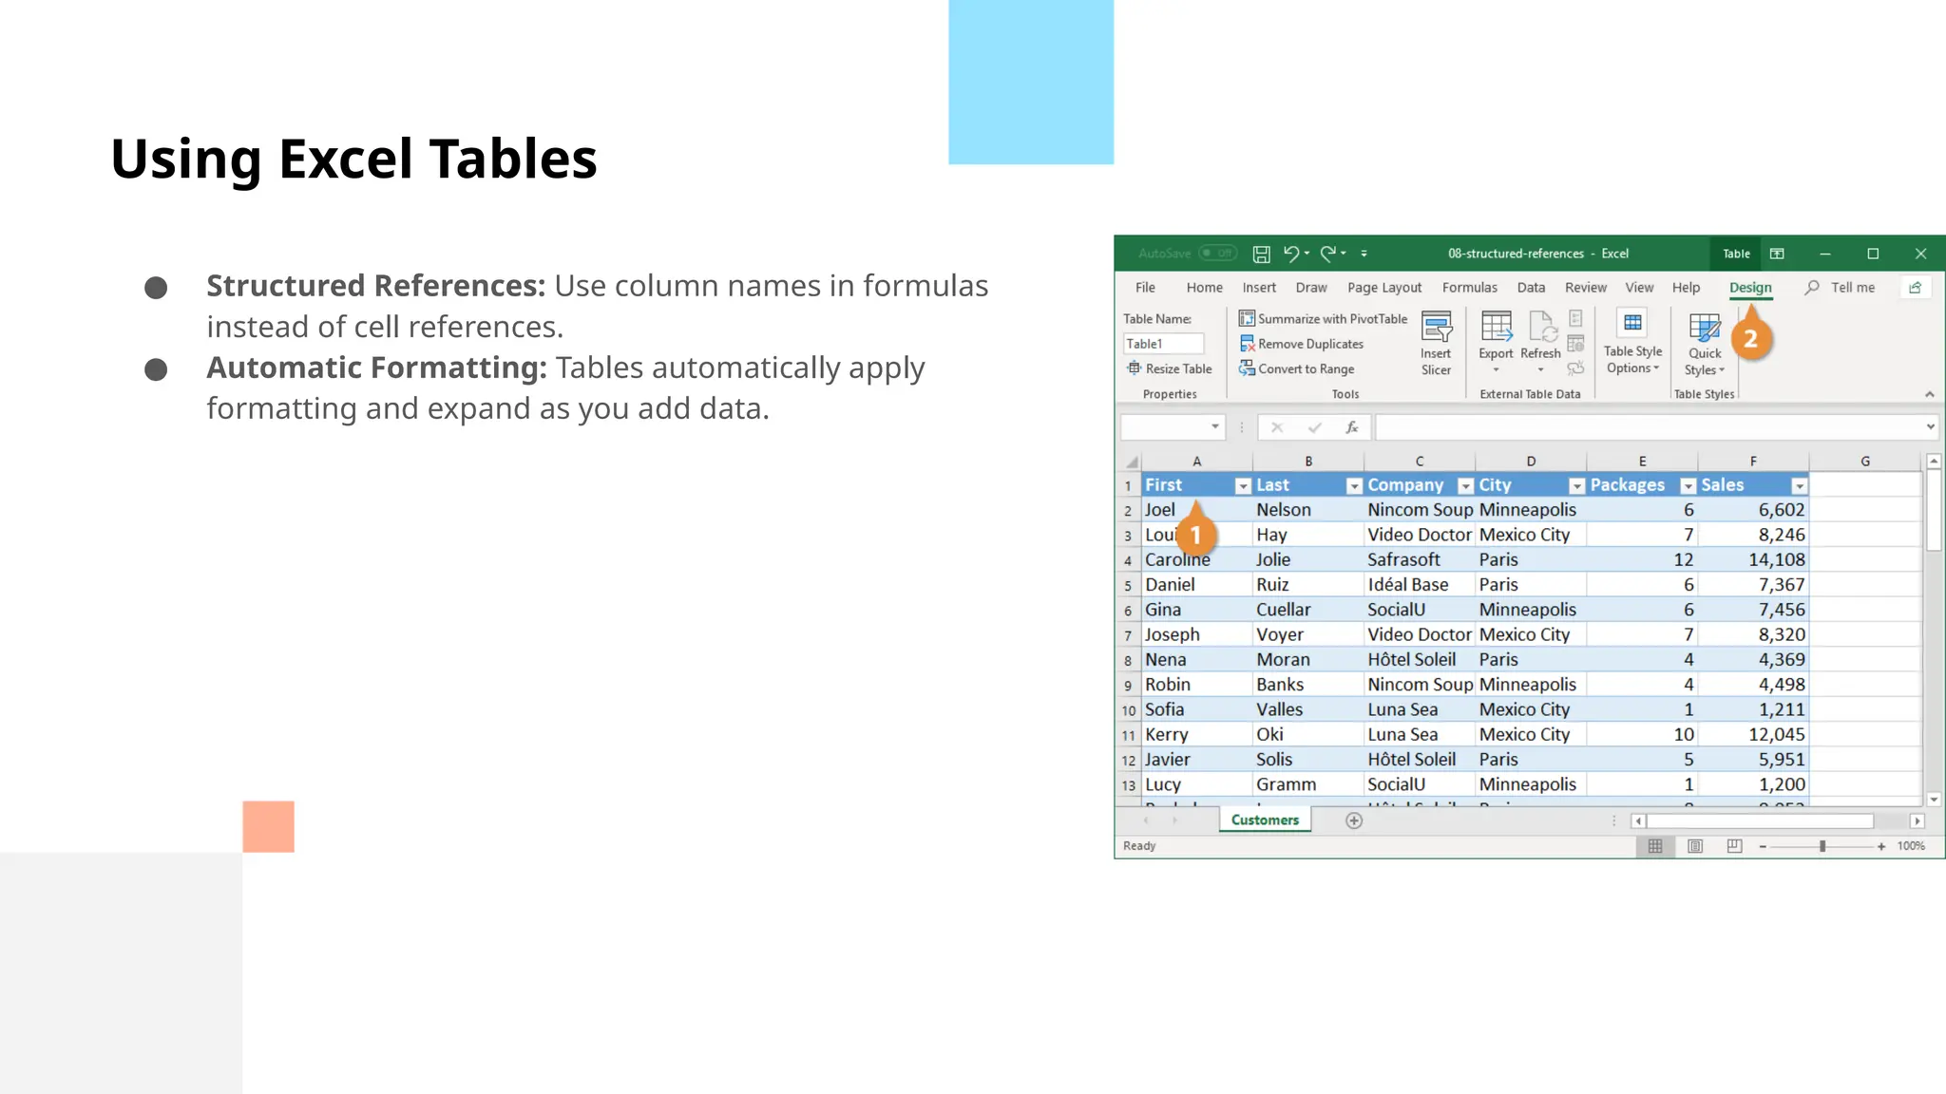The width and height of the screenshot is (1946, 1094).
Task: Switch to Page Layout view icon
Action: [x=1695, y=846]
